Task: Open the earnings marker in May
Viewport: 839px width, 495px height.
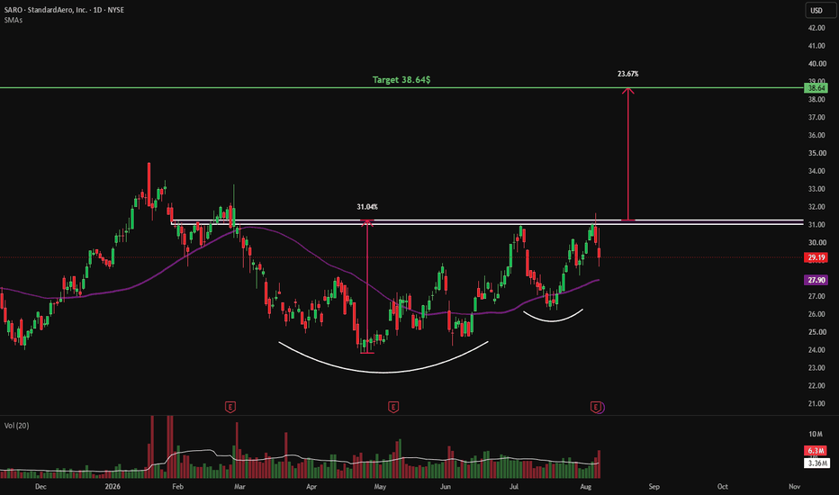Action: click(x=393, y=407)
